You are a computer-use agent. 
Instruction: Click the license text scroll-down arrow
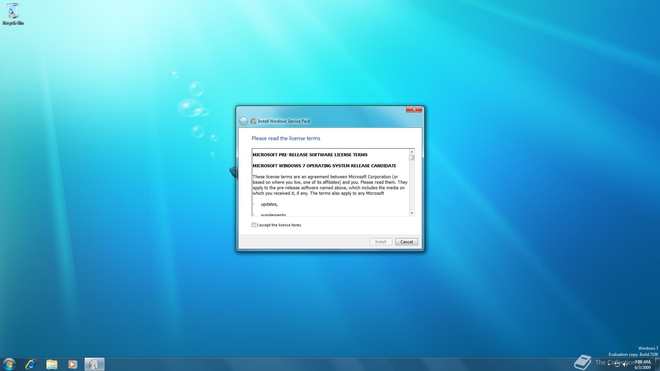click(x=412, y=213)
